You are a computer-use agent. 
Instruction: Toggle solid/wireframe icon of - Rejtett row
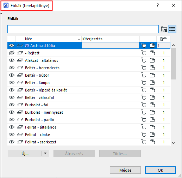152,53
